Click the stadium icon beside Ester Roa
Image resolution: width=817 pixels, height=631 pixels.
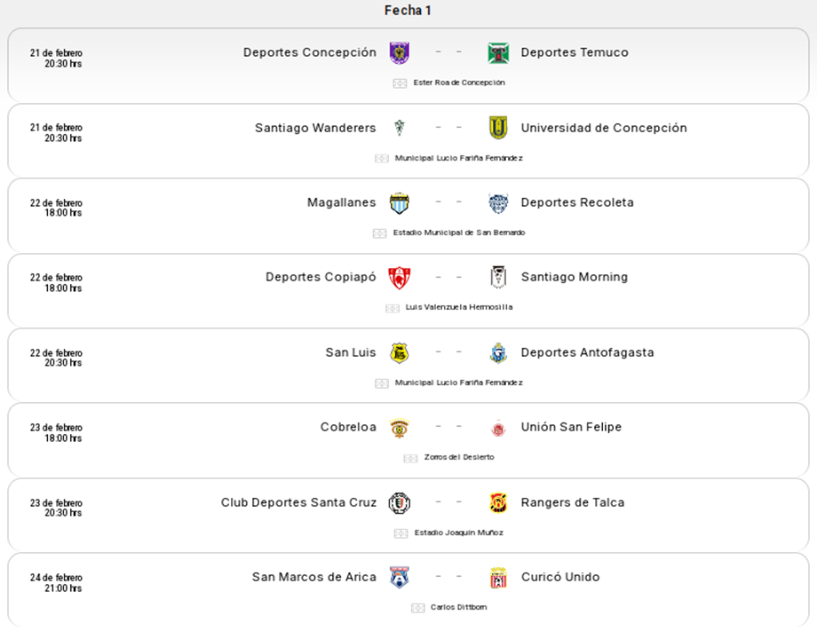(400, 83)
